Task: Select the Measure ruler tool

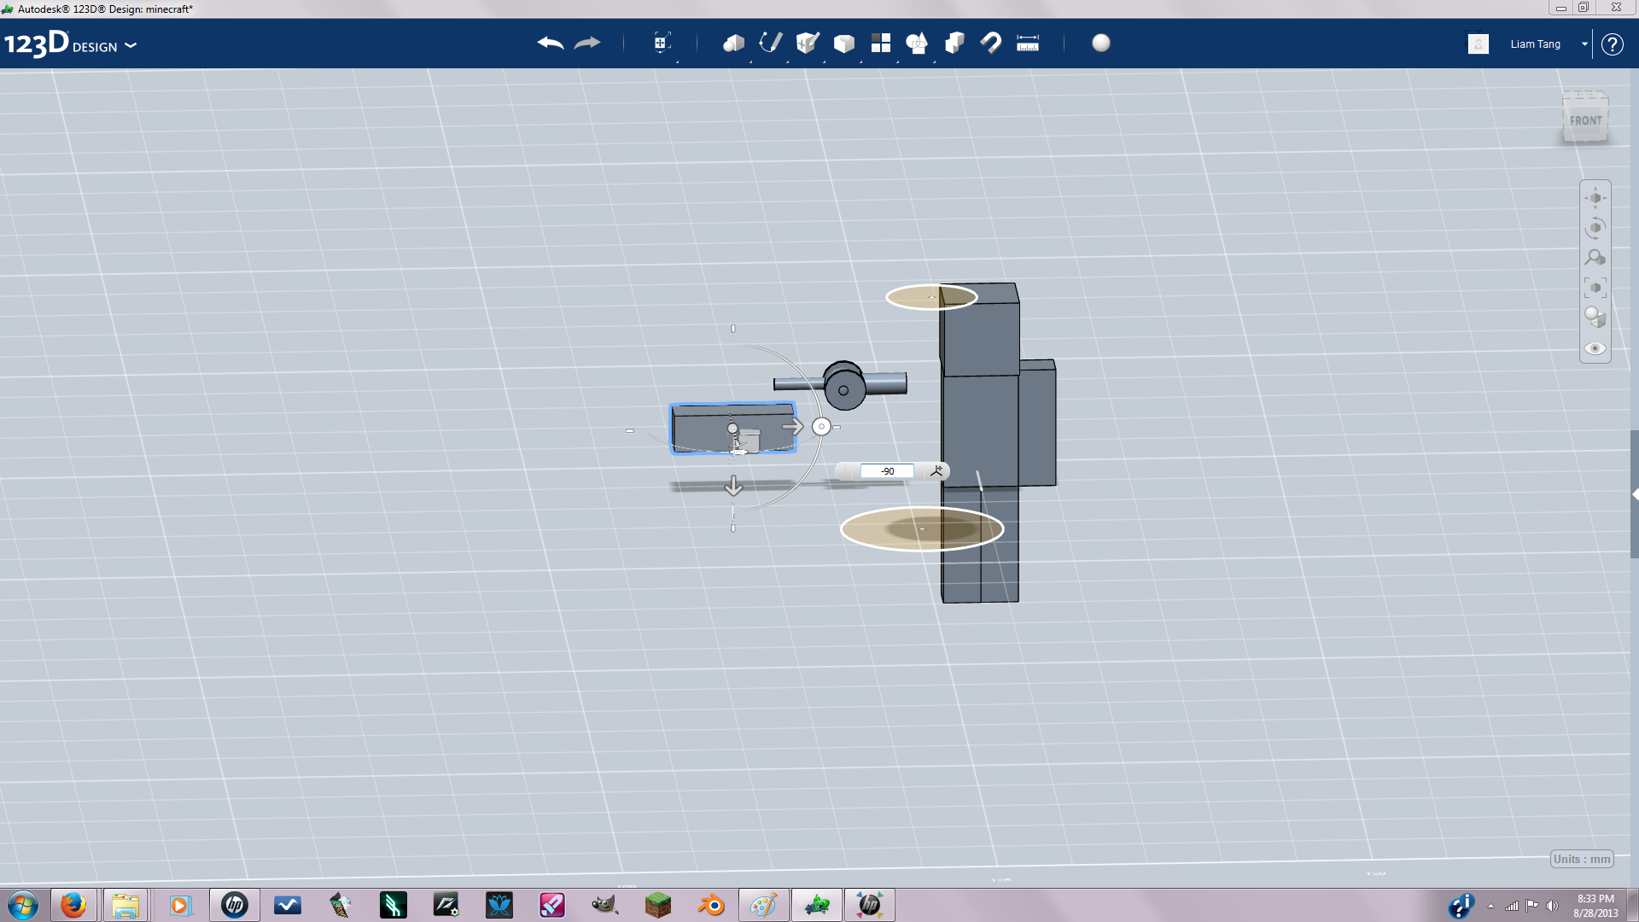Action: [1028, 43]
